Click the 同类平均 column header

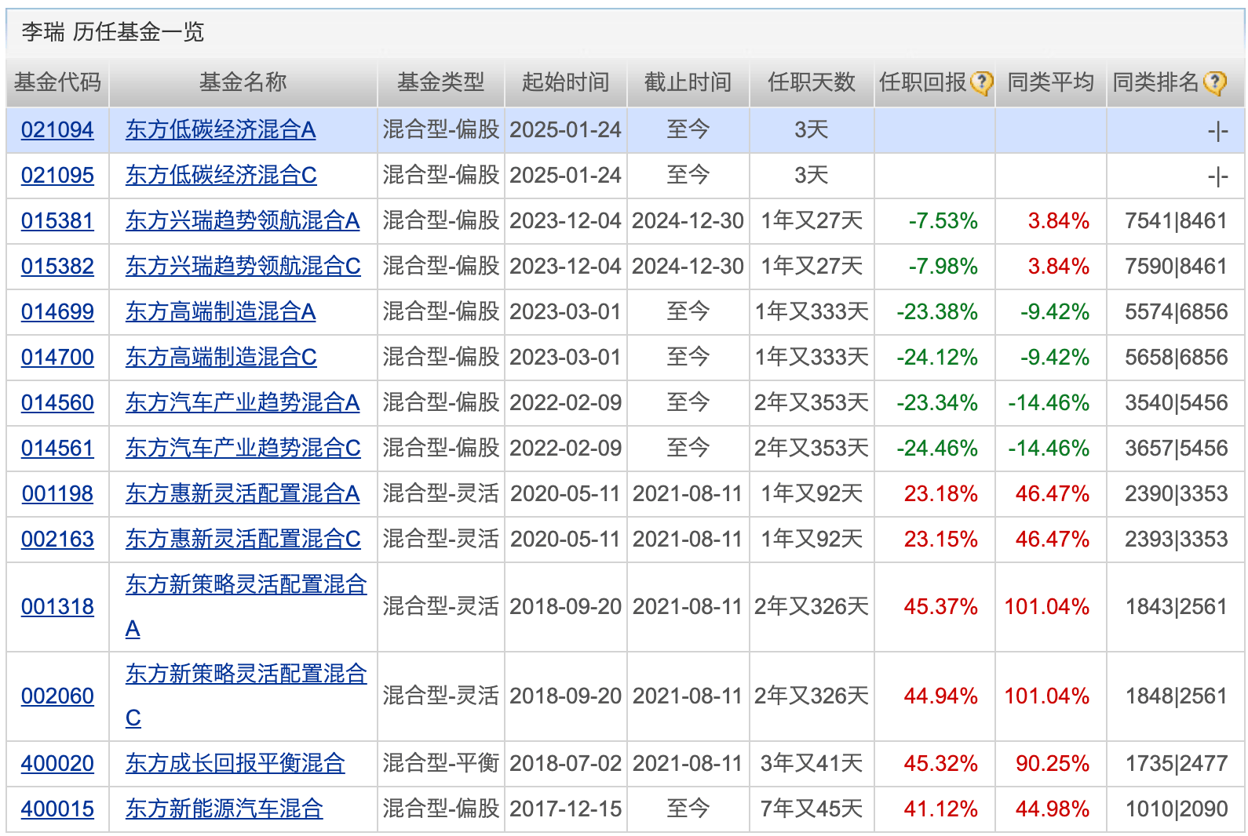click(x=1050, y=82)
